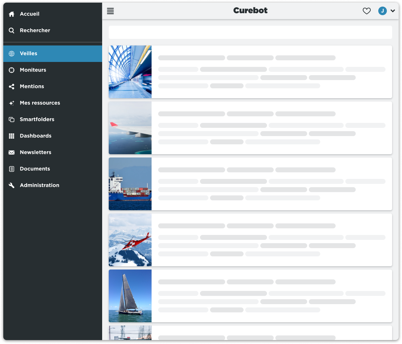Screen dimensions: 402x344
Task: Open Dashboards in sidebar
Action: click(x=53, y=136)
